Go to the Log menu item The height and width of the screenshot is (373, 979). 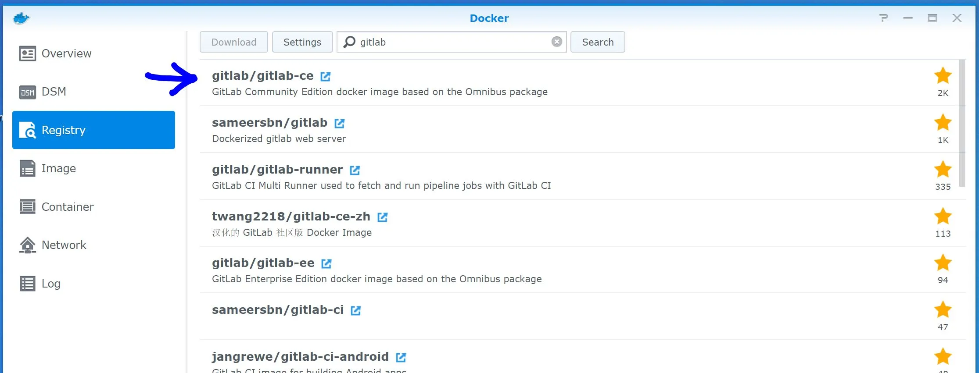(93, 284)
